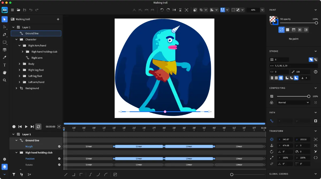Click the redo arrow in top toolbar
The height and width of the screenshot is (179, 321).
tap(37, 10)
